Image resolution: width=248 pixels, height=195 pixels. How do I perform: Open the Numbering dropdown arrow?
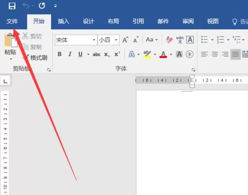click(x=228, y=40)
